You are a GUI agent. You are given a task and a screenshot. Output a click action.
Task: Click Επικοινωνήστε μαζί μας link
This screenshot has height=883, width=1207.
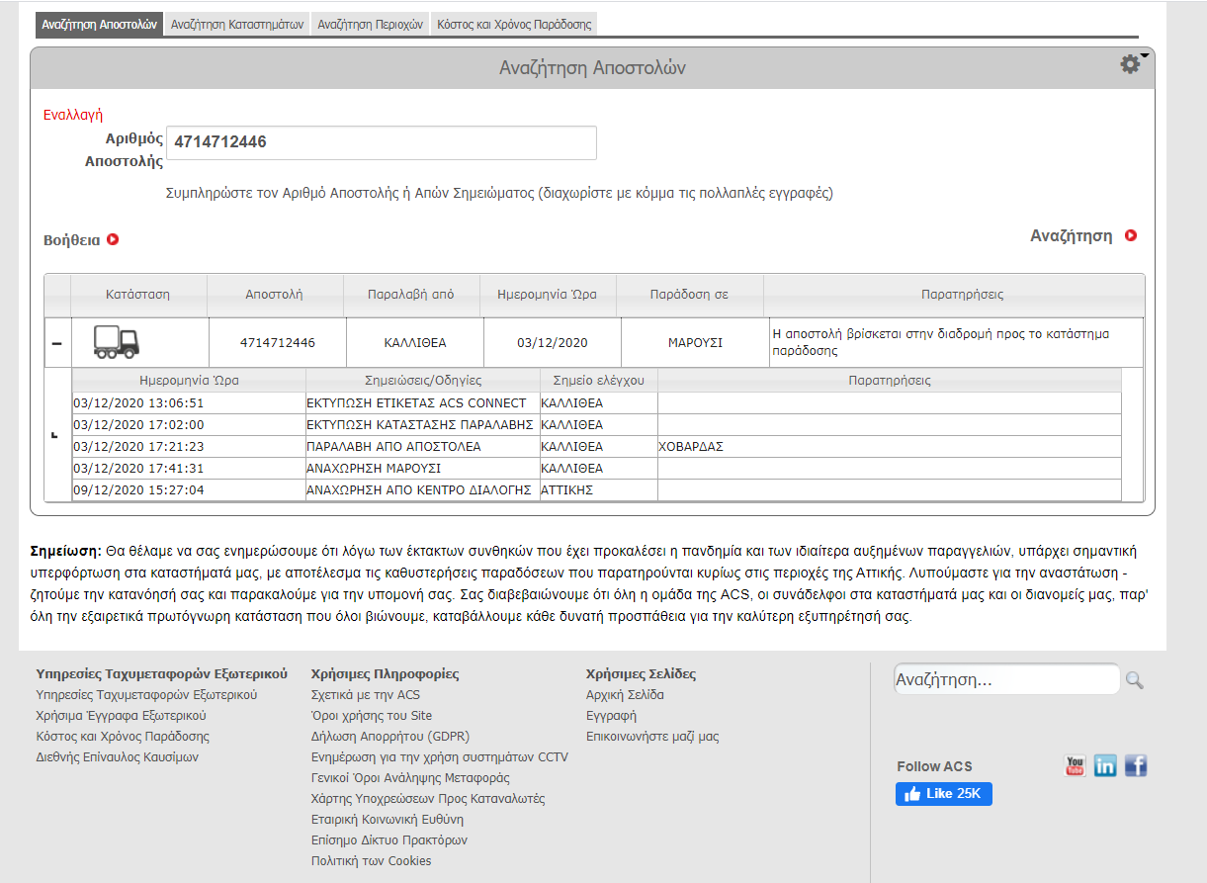click(652, 737)
